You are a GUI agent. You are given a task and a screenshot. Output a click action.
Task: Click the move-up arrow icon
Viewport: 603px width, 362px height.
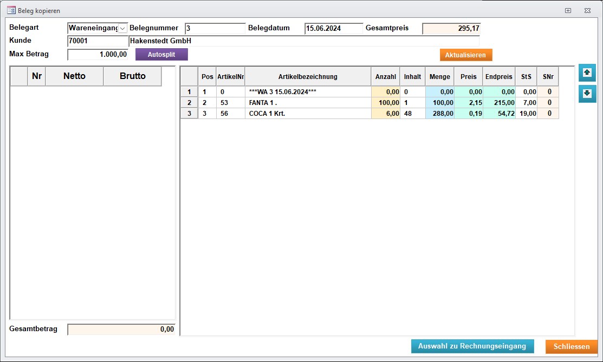tap(587, 72)
